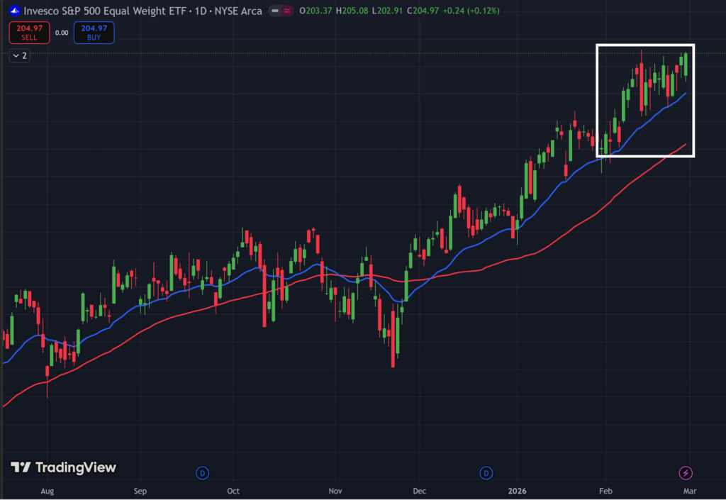
Task: Toggle the pink wavy-lines status icon
Action: click(x=287, y=11)
